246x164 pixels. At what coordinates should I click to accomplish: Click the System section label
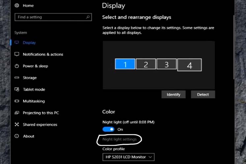(x=21, y=32)
